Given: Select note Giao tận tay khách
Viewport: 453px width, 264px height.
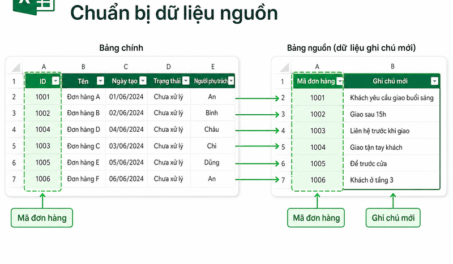Looking at the screenshot, I should pos(392,147).
